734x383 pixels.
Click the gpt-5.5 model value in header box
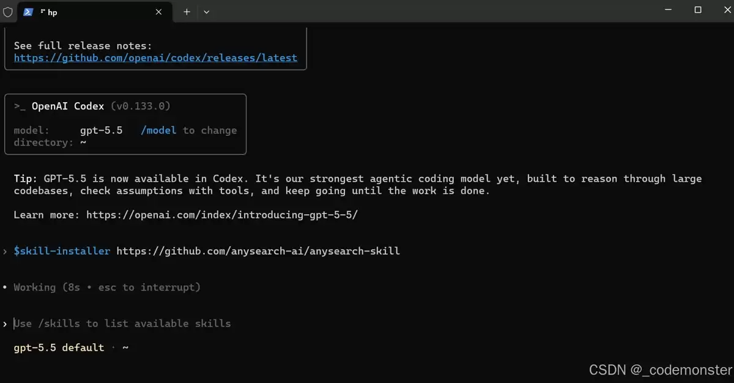(x=101, y=130)
